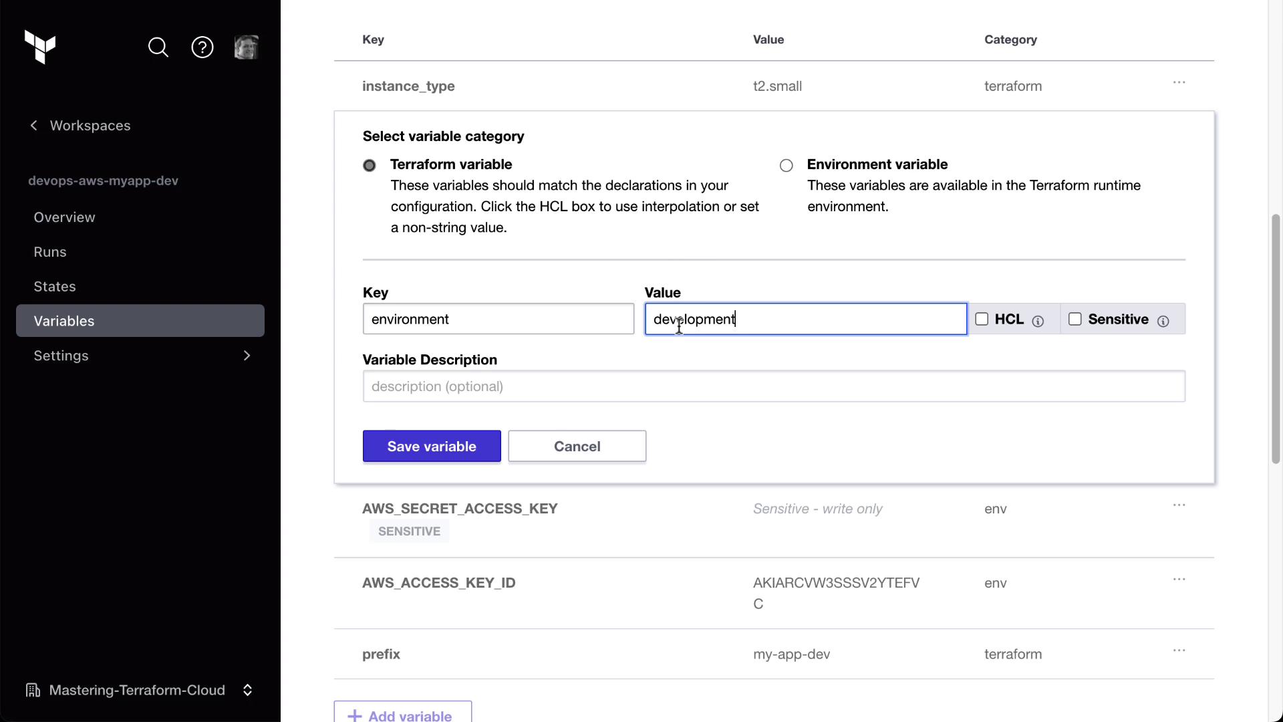Image resolution: width=1283 pixels, height=722 pixels.
Task: Open the States sidebar item
Action: point(55,287)
